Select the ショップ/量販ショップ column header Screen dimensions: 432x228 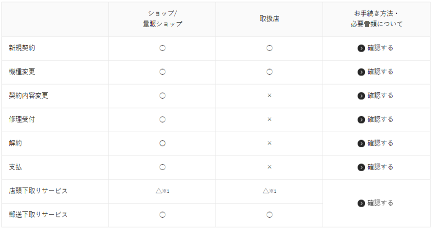162,19
